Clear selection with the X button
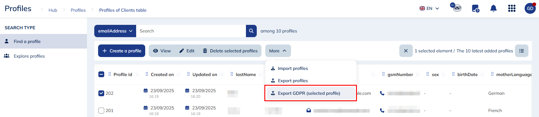The image size is (539, 117). click(x=406, y=51)
